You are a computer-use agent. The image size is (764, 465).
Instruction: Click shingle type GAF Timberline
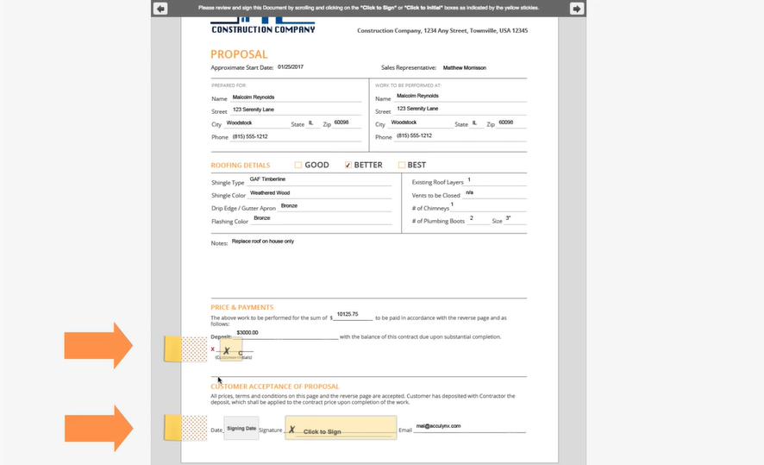tap(267, 179)
